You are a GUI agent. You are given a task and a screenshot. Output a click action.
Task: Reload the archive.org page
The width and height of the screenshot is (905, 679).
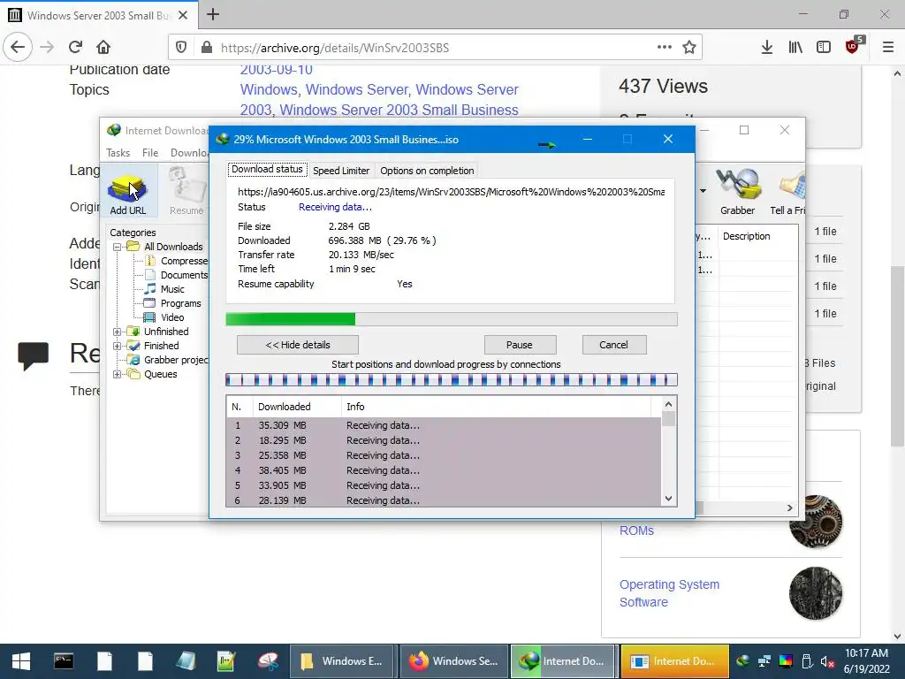pyautogui.click(x=75, y=47)
